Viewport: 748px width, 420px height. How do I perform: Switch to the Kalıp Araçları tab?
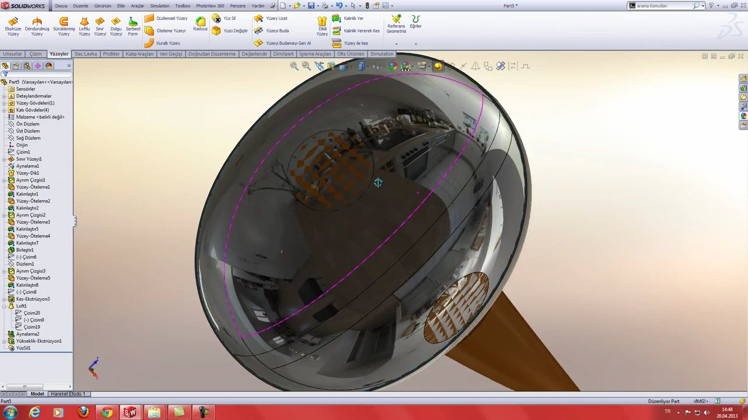point(140,54)
